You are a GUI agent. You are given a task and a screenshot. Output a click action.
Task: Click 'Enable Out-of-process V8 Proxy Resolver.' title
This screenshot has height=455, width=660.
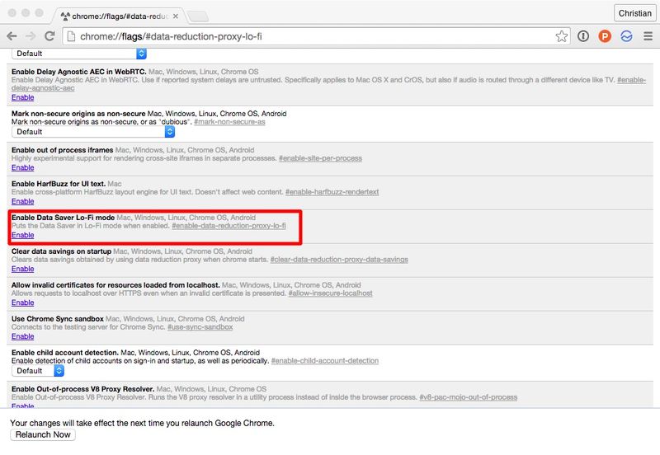pos(83,389)
